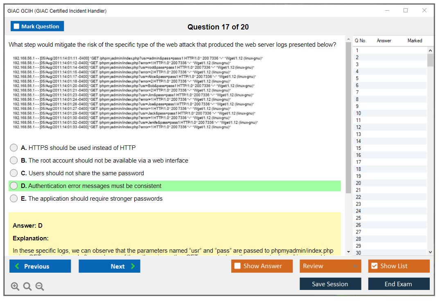440x301 pixels.
Task: Click the zoom in magnifier icon
Action: tap(15, 286)
